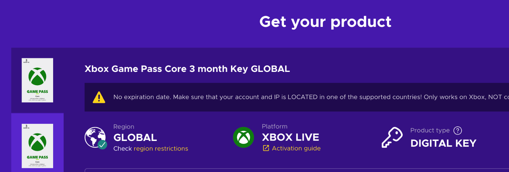Open the Activation guide link

(296, 148)
